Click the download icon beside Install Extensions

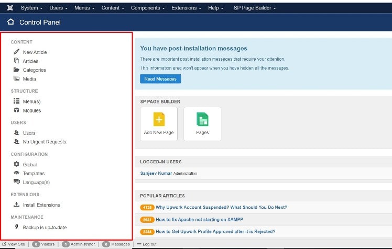[x=16, y=205]
